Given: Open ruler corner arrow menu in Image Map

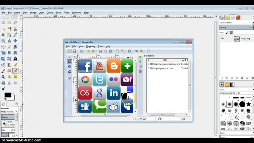Looking at the screenshot, I should pos(75,56).
